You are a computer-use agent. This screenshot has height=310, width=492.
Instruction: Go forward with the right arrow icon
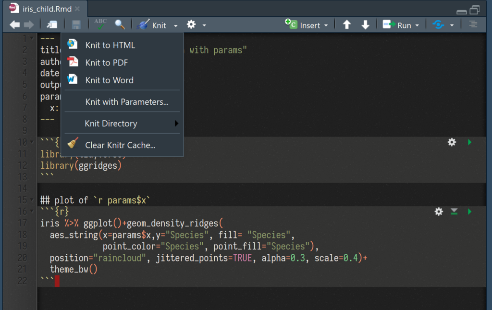(29, 25)
